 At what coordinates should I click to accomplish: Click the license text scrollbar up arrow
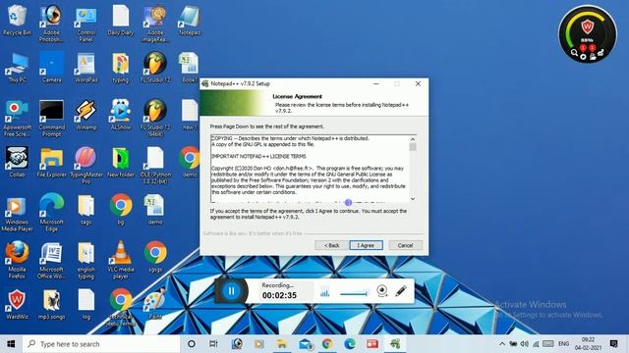(x=413, y=139)
